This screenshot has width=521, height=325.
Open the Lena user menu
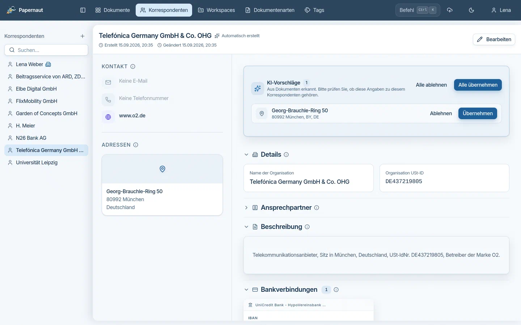click(501, 10)
